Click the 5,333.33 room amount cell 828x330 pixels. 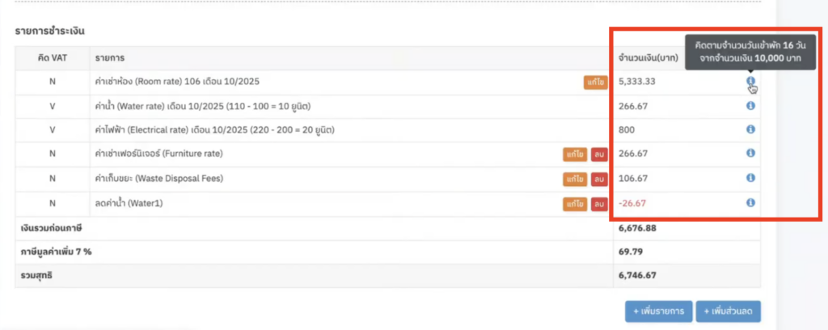pyautogui.click(x=636, y=82)
